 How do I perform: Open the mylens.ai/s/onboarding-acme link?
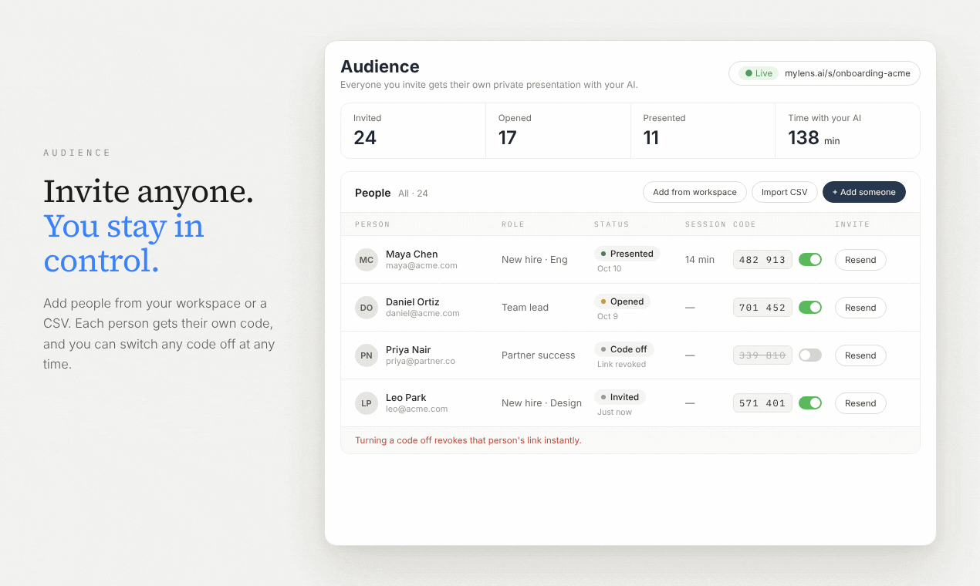(847, 73)
